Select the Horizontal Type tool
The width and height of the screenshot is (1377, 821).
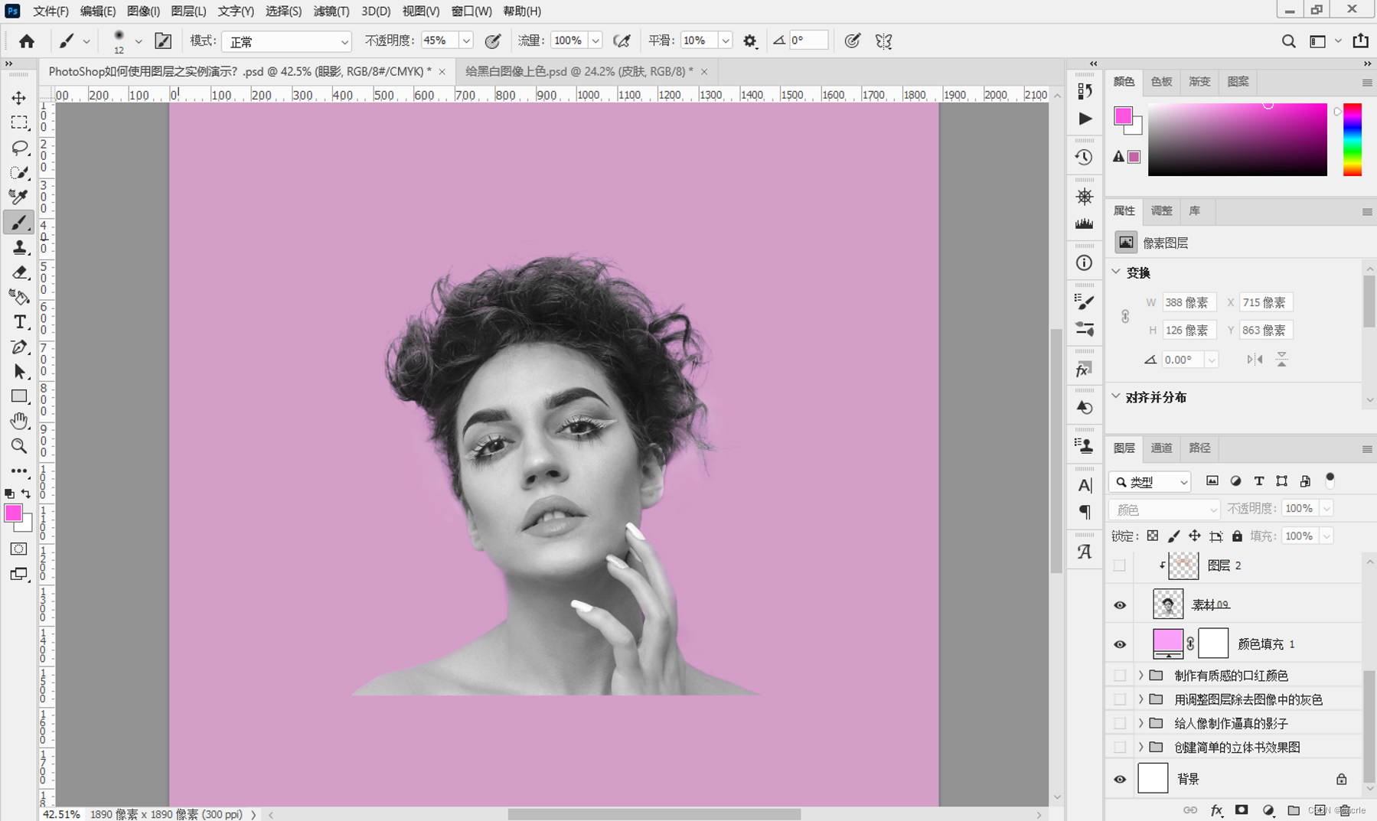pyautogui.click(x=19, y=322)
